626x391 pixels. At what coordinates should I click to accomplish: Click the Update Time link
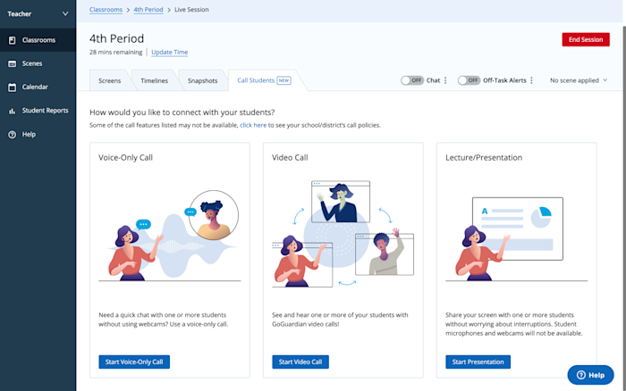pyautogui.click(x=170, y=52)
